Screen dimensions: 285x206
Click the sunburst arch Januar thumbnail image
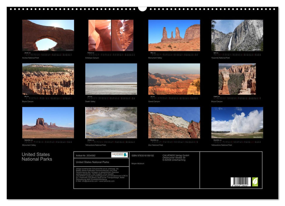pos(48,35)
